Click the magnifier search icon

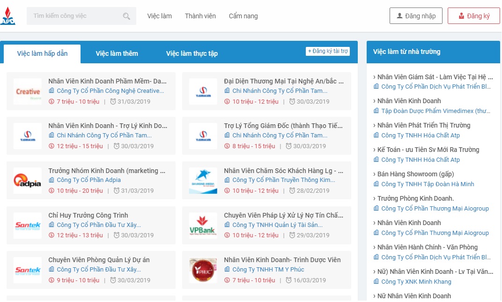(126, 16)
